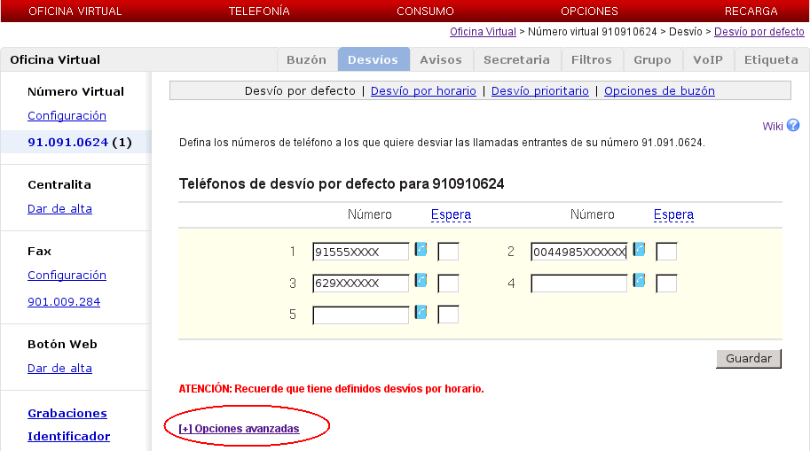
Task: Open the Grabaciones sidebar link
Action: 67,414
